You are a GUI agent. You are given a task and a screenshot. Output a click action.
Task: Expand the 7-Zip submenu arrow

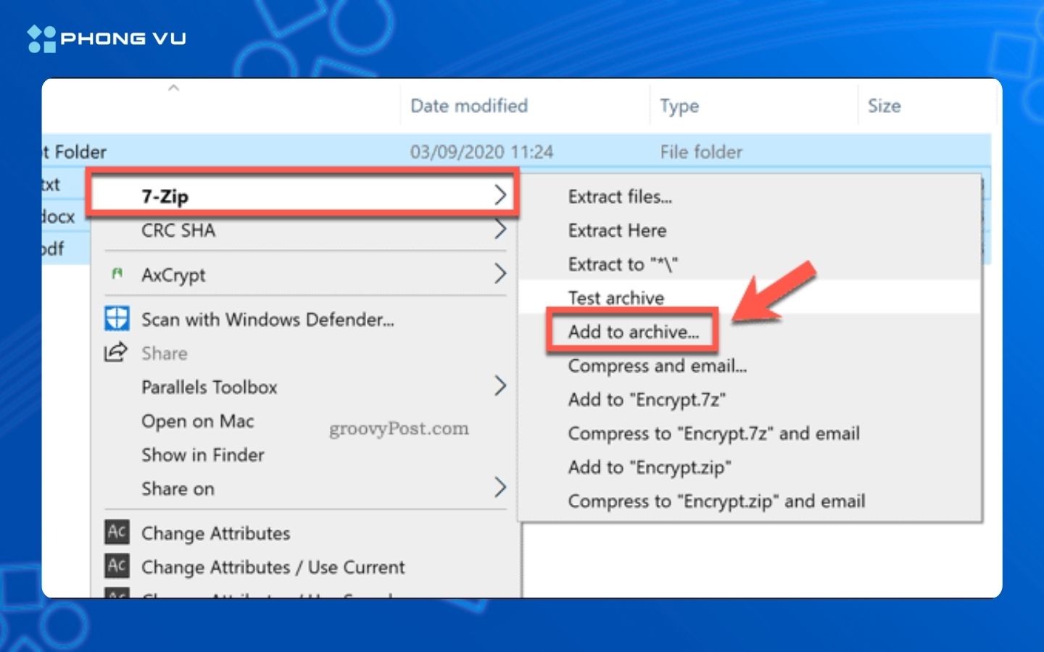pyautogui.click(x=500, y=195)
